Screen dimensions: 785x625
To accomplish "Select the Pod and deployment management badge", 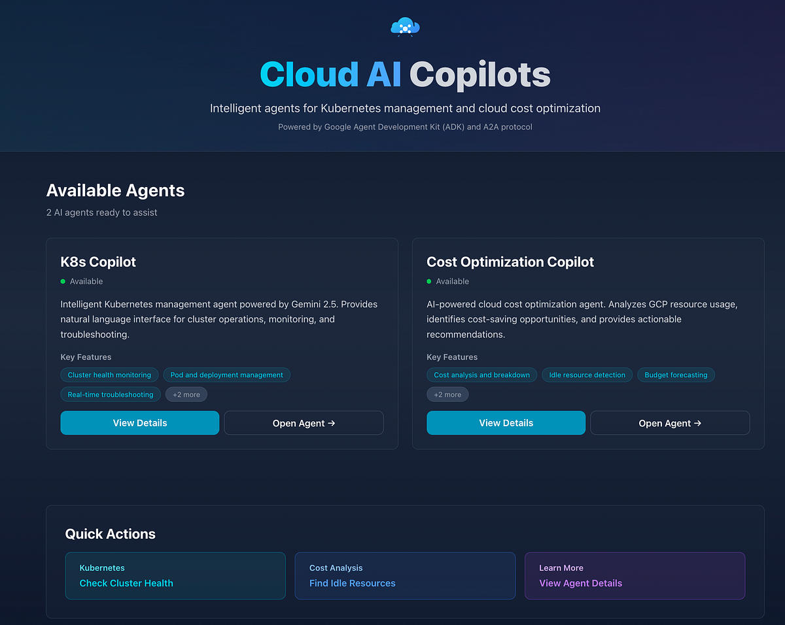I will (x=226, y=375).
